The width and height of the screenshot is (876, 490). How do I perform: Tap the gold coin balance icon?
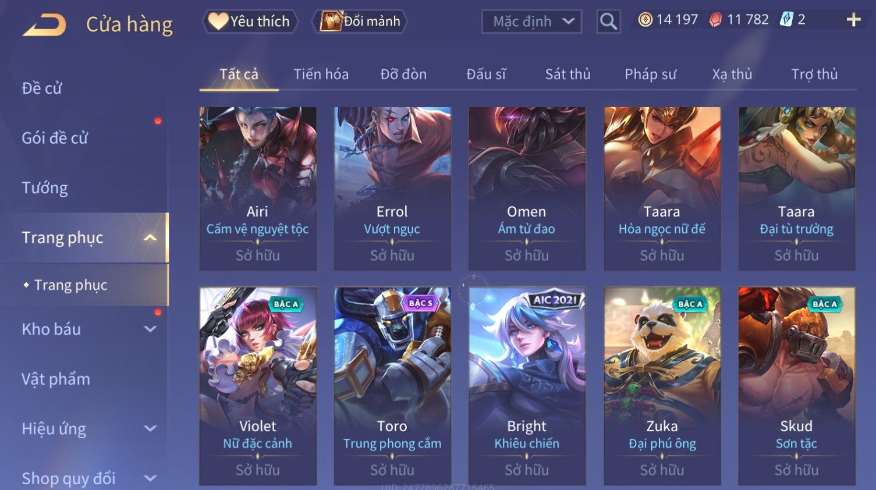click(x=645, y=20)
